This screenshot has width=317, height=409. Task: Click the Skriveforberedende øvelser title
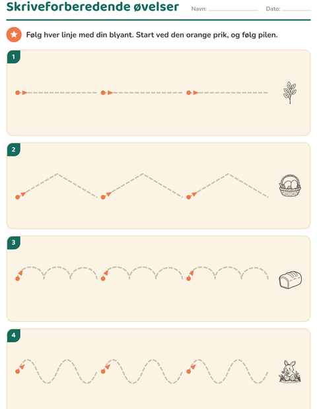[92, 7]
